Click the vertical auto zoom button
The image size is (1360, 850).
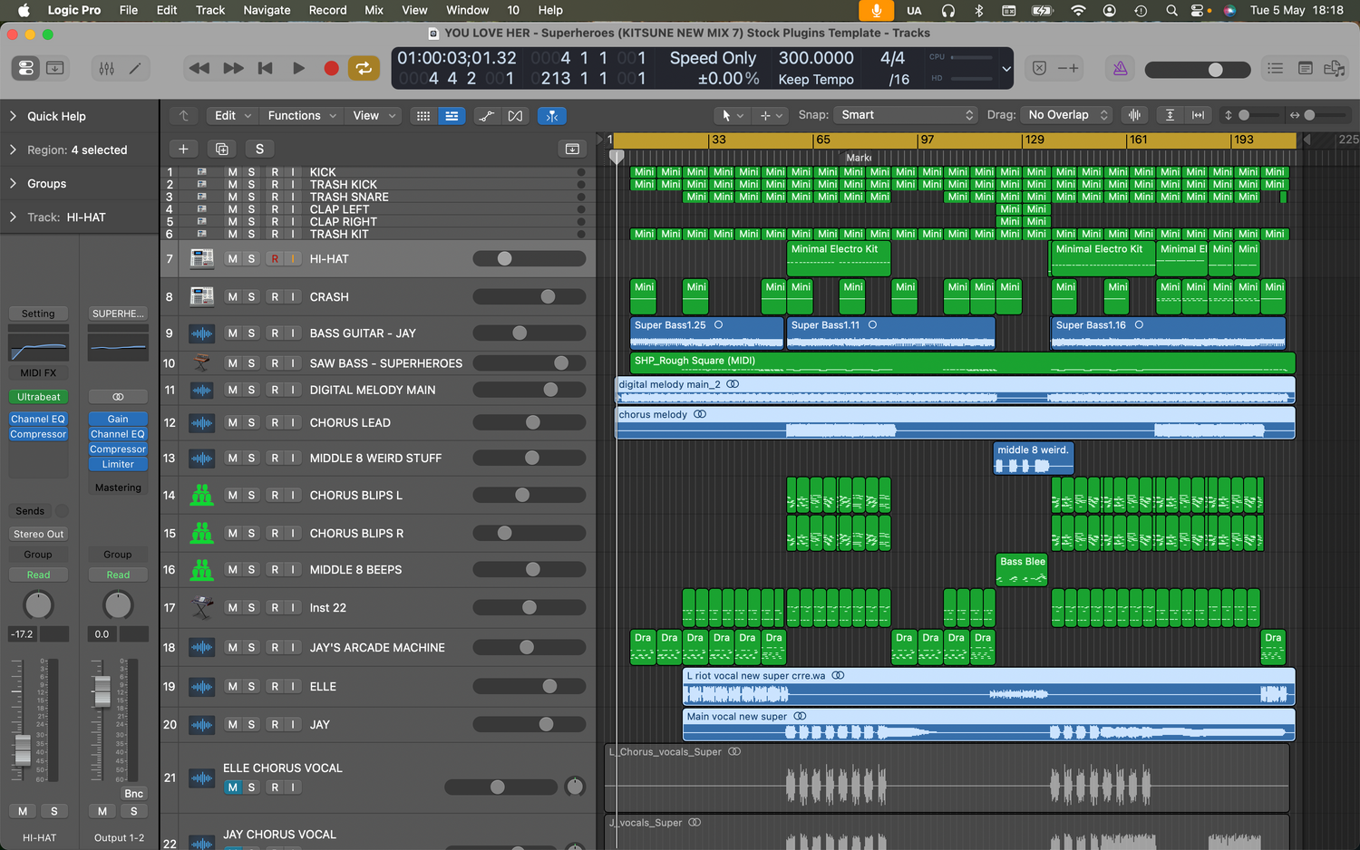1170,115
